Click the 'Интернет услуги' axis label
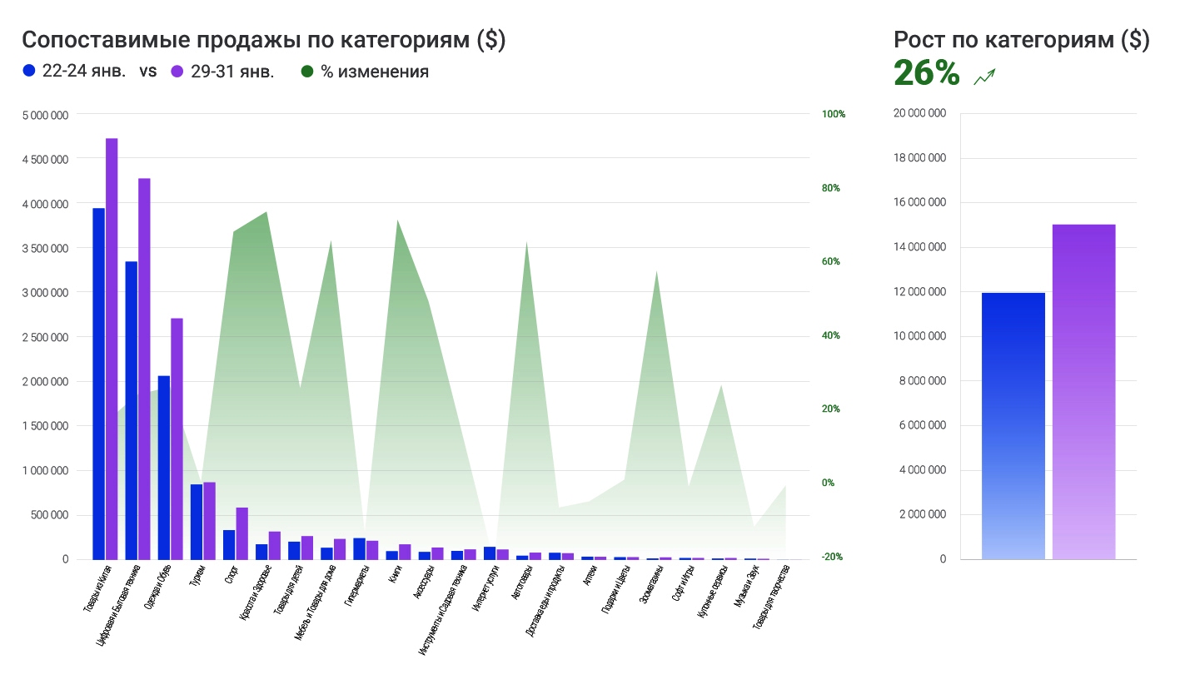This screenshot has width=1180, height=694. point(485,588)
